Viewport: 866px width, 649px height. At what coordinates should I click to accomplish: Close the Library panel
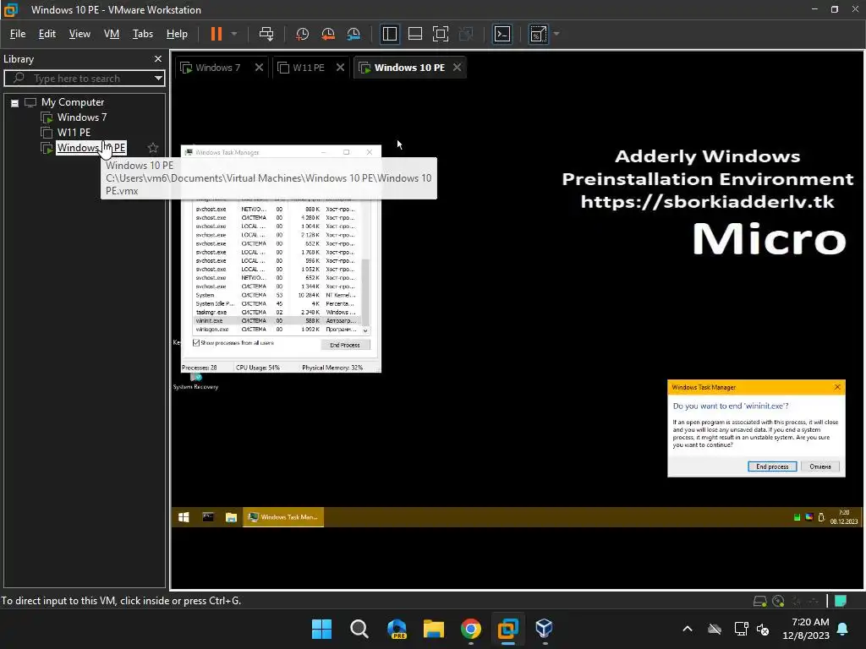158,59
